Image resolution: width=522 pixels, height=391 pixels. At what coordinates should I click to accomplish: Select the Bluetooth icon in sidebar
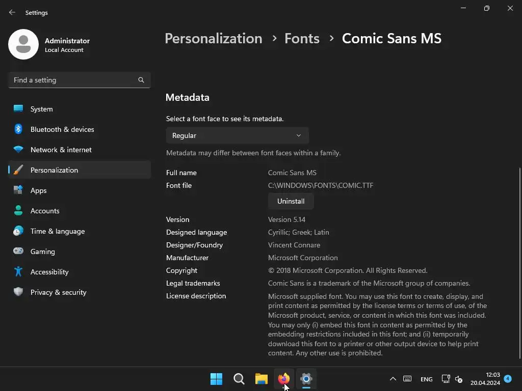pos(18,129)
